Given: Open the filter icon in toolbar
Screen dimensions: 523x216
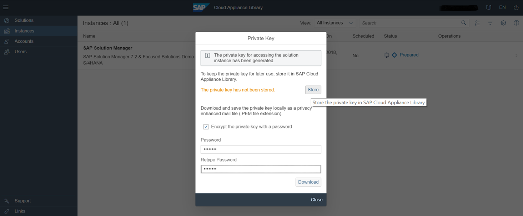Looking at the screenshot, I should pyautogui.click(x=490, y=23).
